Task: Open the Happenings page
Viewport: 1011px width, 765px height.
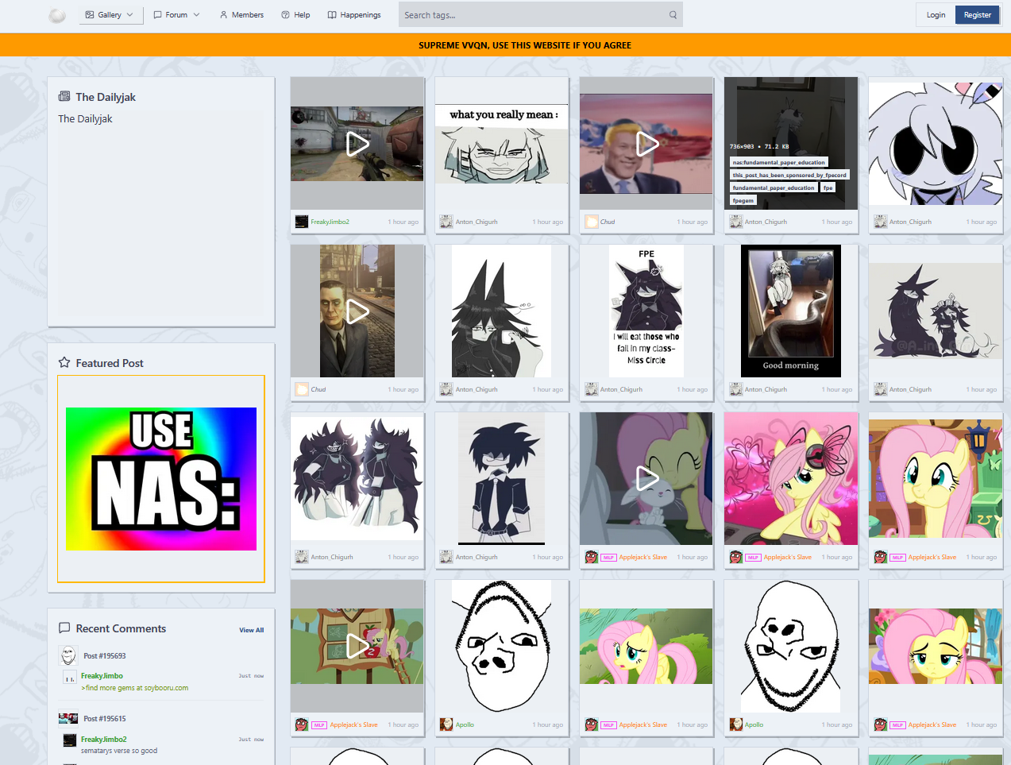Action: click(x=354, y=15)
